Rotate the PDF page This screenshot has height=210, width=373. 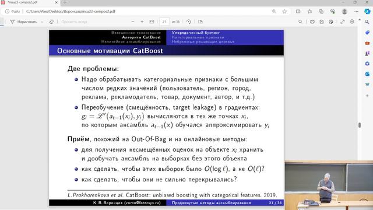point(189,22)
